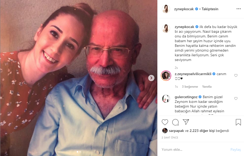The width and height of the screenshot is (244, 156).
Task: Click the Paylaş post button
Action: (x=235, y=150)
